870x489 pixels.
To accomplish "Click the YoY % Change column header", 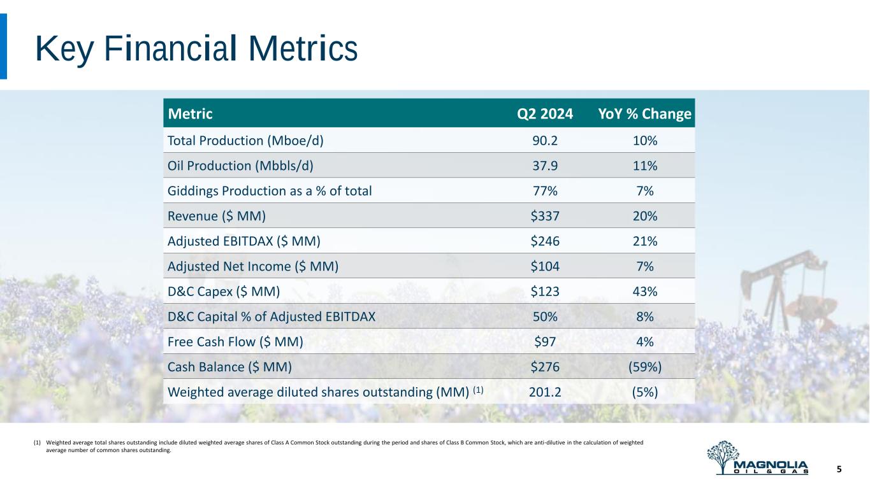I will [x=644, y=114].
